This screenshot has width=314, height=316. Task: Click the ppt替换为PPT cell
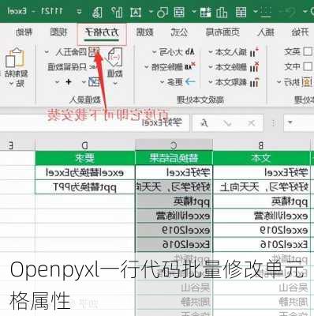[85, 187]
